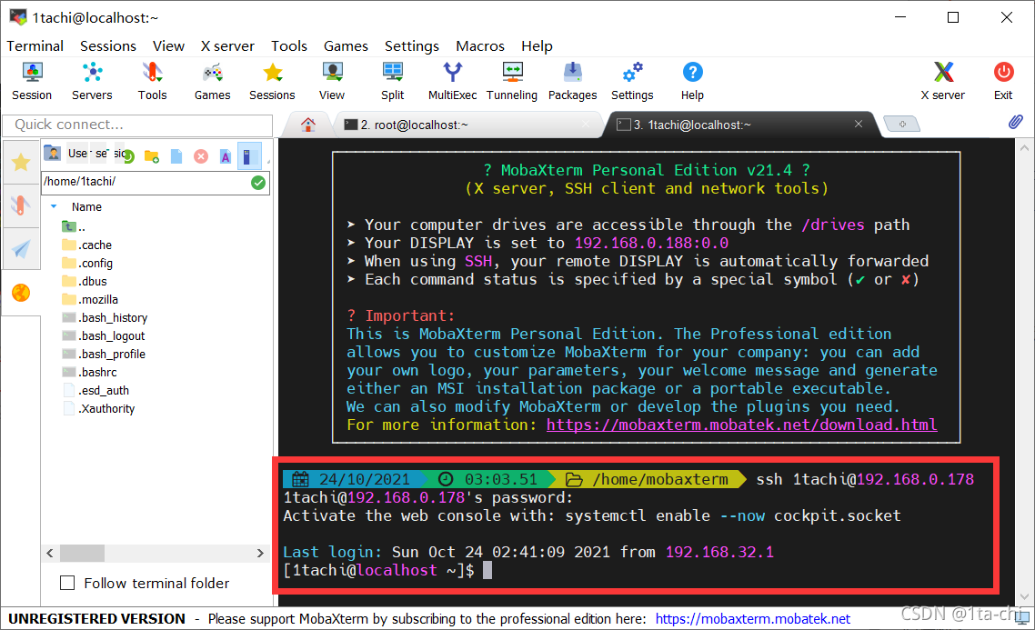Select the .esd_auth file
The height and width of the screenshot is (630, 1035).
(95, 391)
